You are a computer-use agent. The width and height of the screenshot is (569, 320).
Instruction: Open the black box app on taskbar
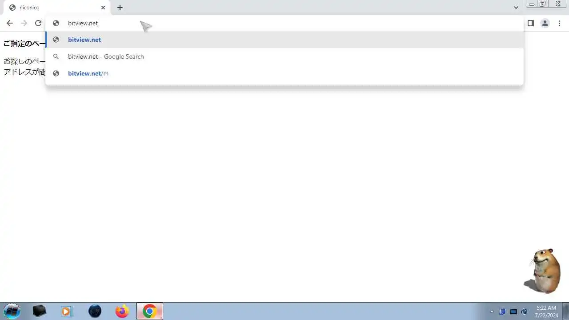tap(40, 311)
